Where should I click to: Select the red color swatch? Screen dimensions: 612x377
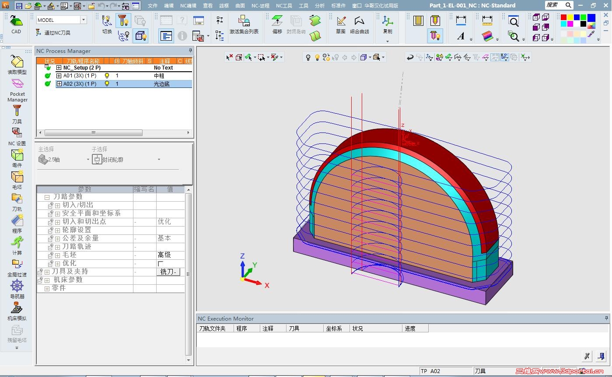563,17
